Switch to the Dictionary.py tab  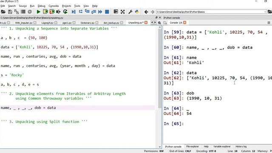[x=88, y=23]
